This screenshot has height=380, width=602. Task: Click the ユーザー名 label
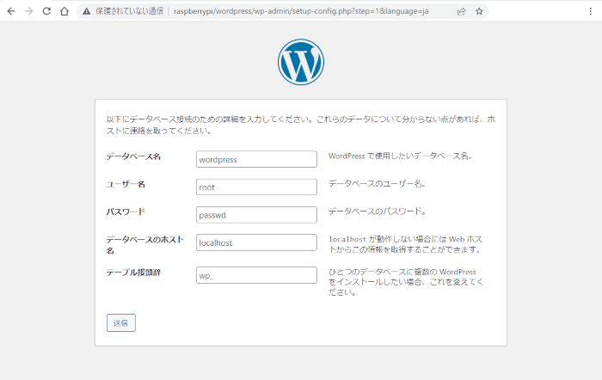click(126, 184)
